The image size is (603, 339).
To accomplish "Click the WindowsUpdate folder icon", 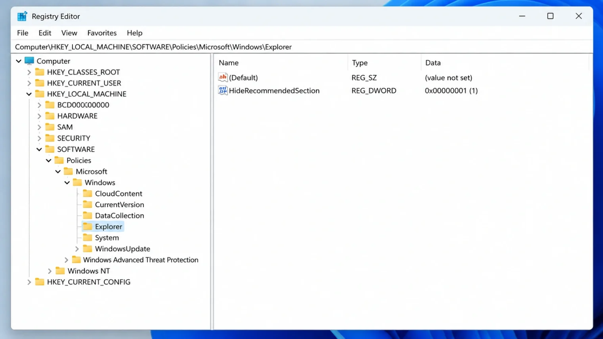I will 88,249.
